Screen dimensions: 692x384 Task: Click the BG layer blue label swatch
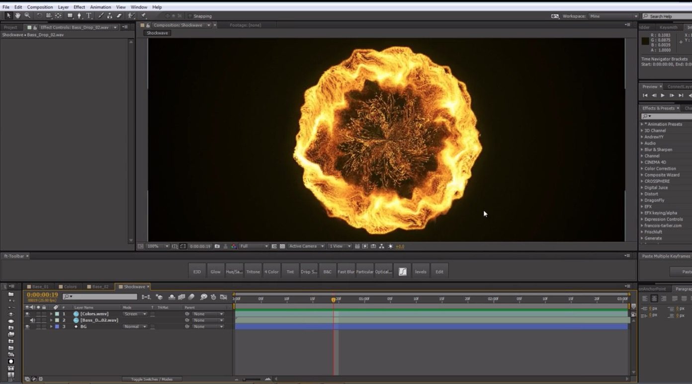[57, 327]
